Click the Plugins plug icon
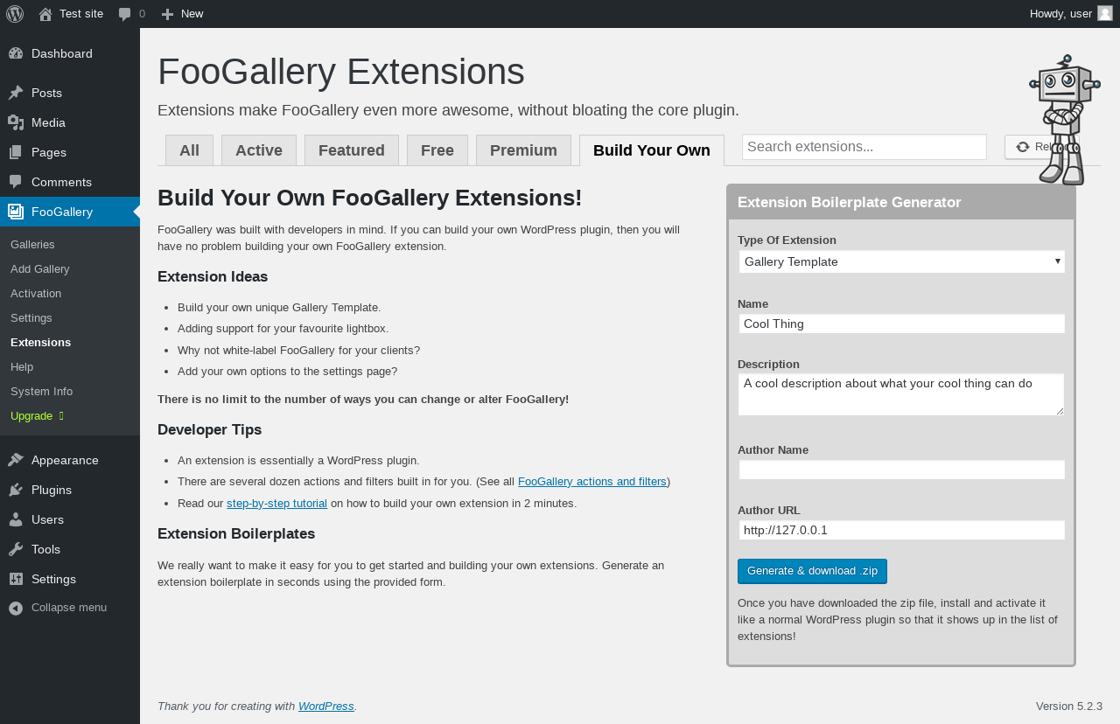 click(16, 490)
